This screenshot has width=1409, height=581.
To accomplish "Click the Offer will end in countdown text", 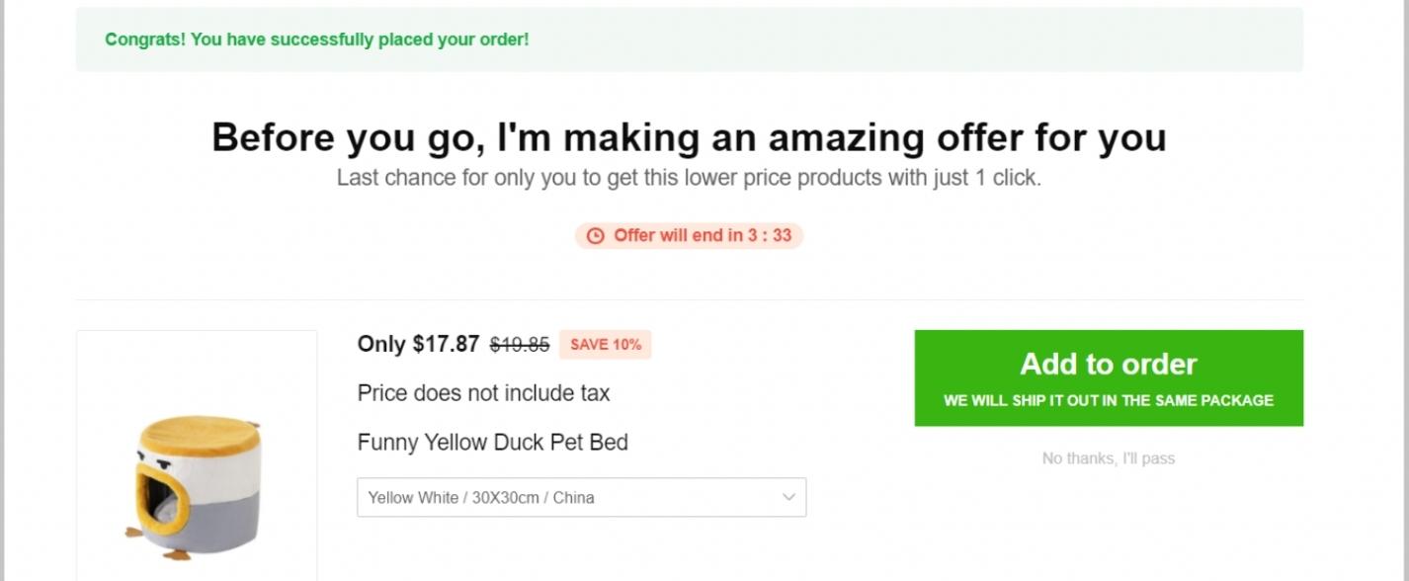I will tap(702, 236).
